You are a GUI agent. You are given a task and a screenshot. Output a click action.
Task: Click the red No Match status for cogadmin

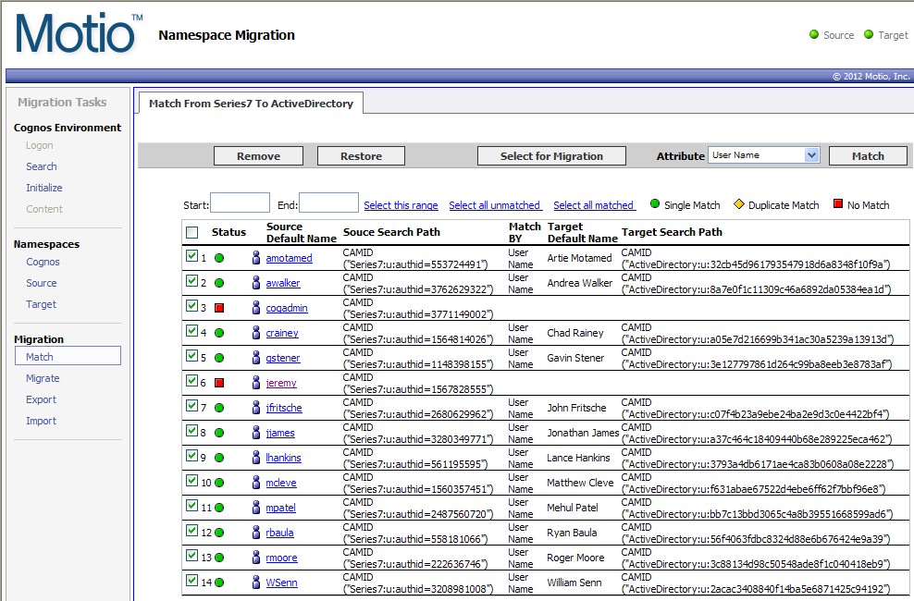click(x=219, y=308)
